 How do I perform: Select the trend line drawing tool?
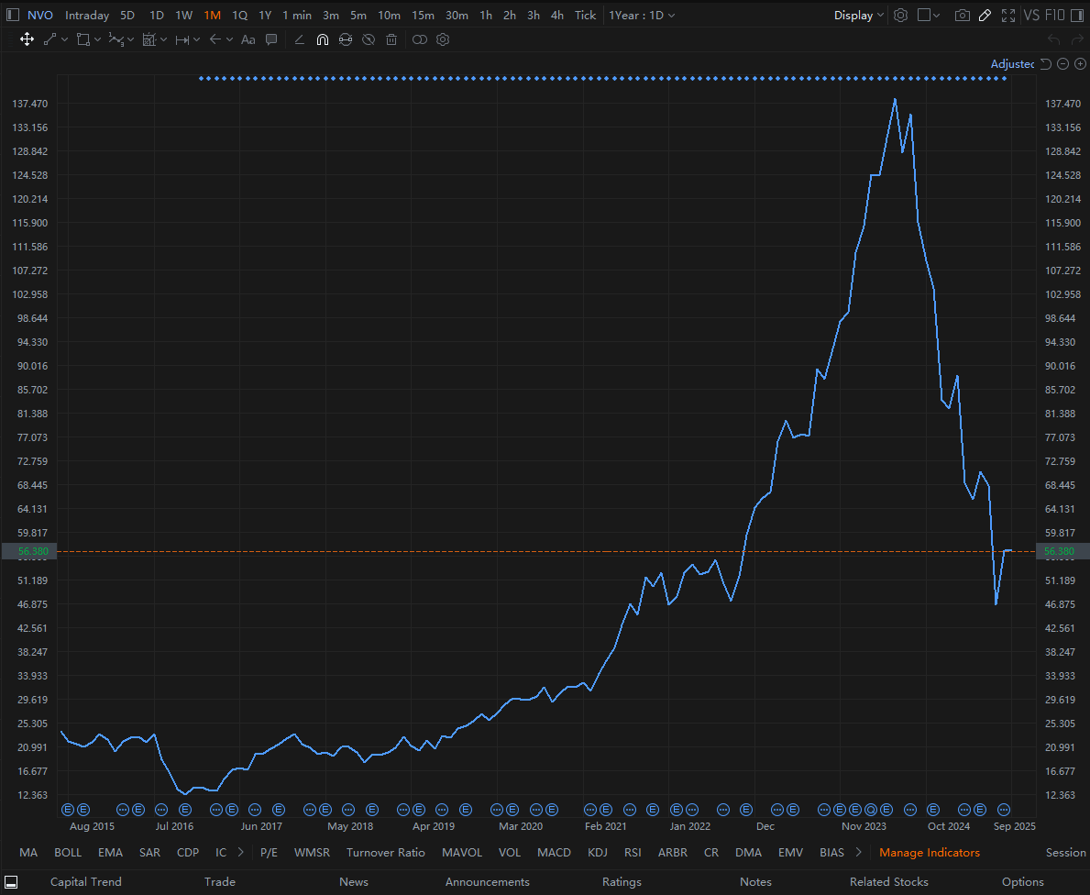(x=50, y=39)
